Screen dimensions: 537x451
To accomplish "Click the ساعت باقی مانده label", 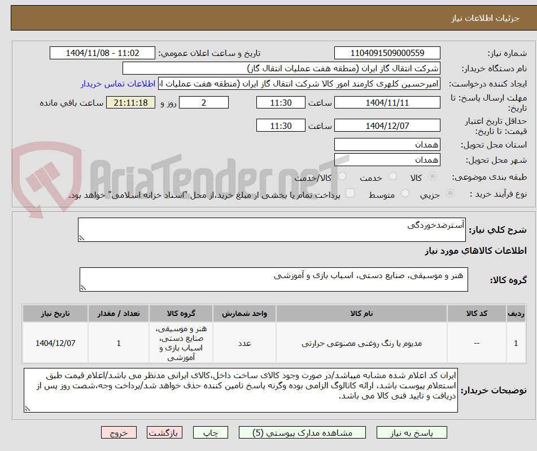I will [x=71, y=103].
